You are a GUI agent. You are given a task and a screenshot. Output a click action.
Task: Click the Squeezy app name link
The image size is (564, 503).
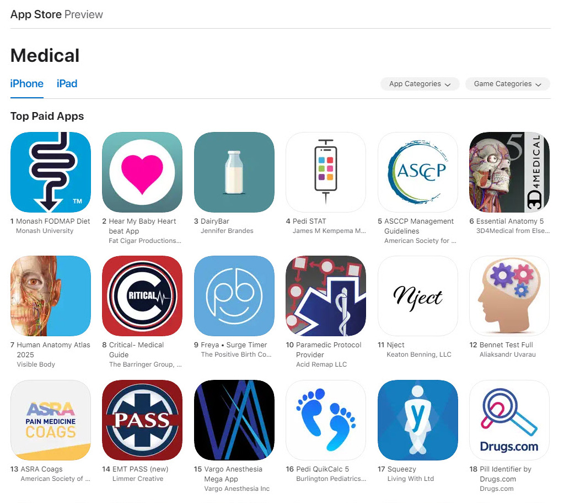(x=401, y=469)
